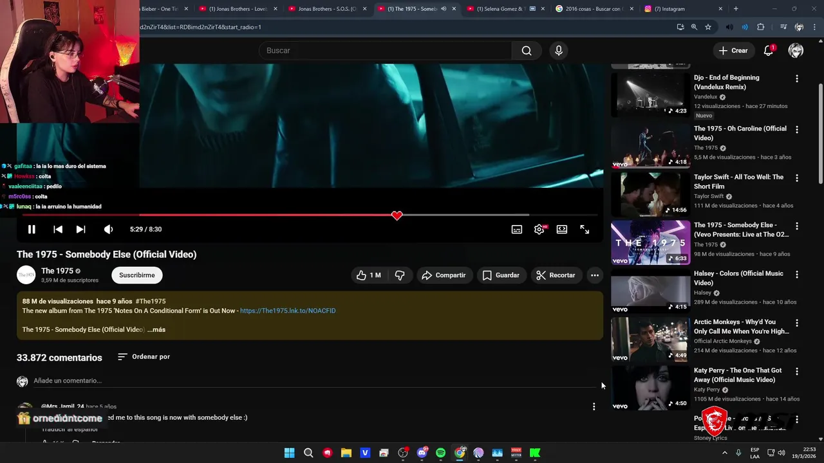Click the taskbar microphone tray icon
Screen dimensions: 824x463
pyautogui.click(x=738, y=453)
